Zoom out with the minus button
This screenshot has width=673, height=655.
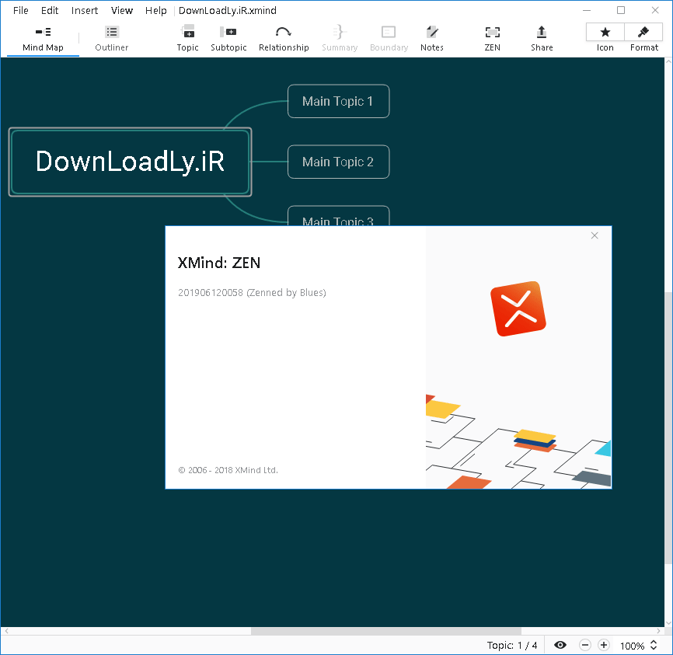pos(585,645)
